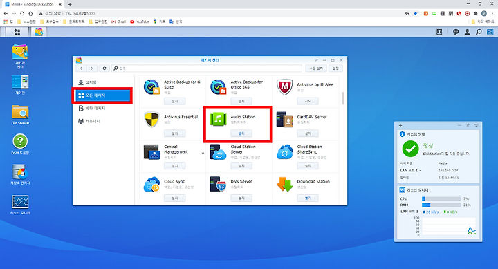Install Central Management package
This screenshot has height=269, width=498.
pos(175,166)
